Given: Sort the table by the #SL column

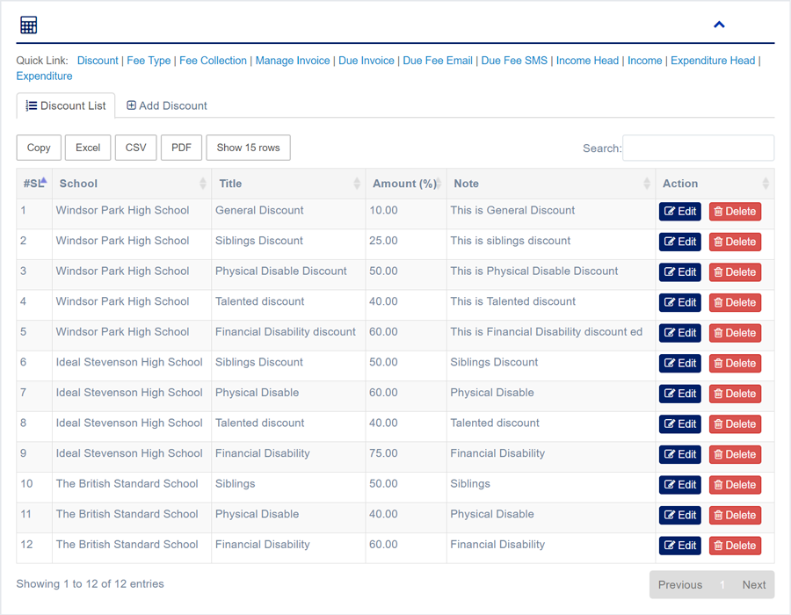Looking at the screenshot, I should [34, 184].
